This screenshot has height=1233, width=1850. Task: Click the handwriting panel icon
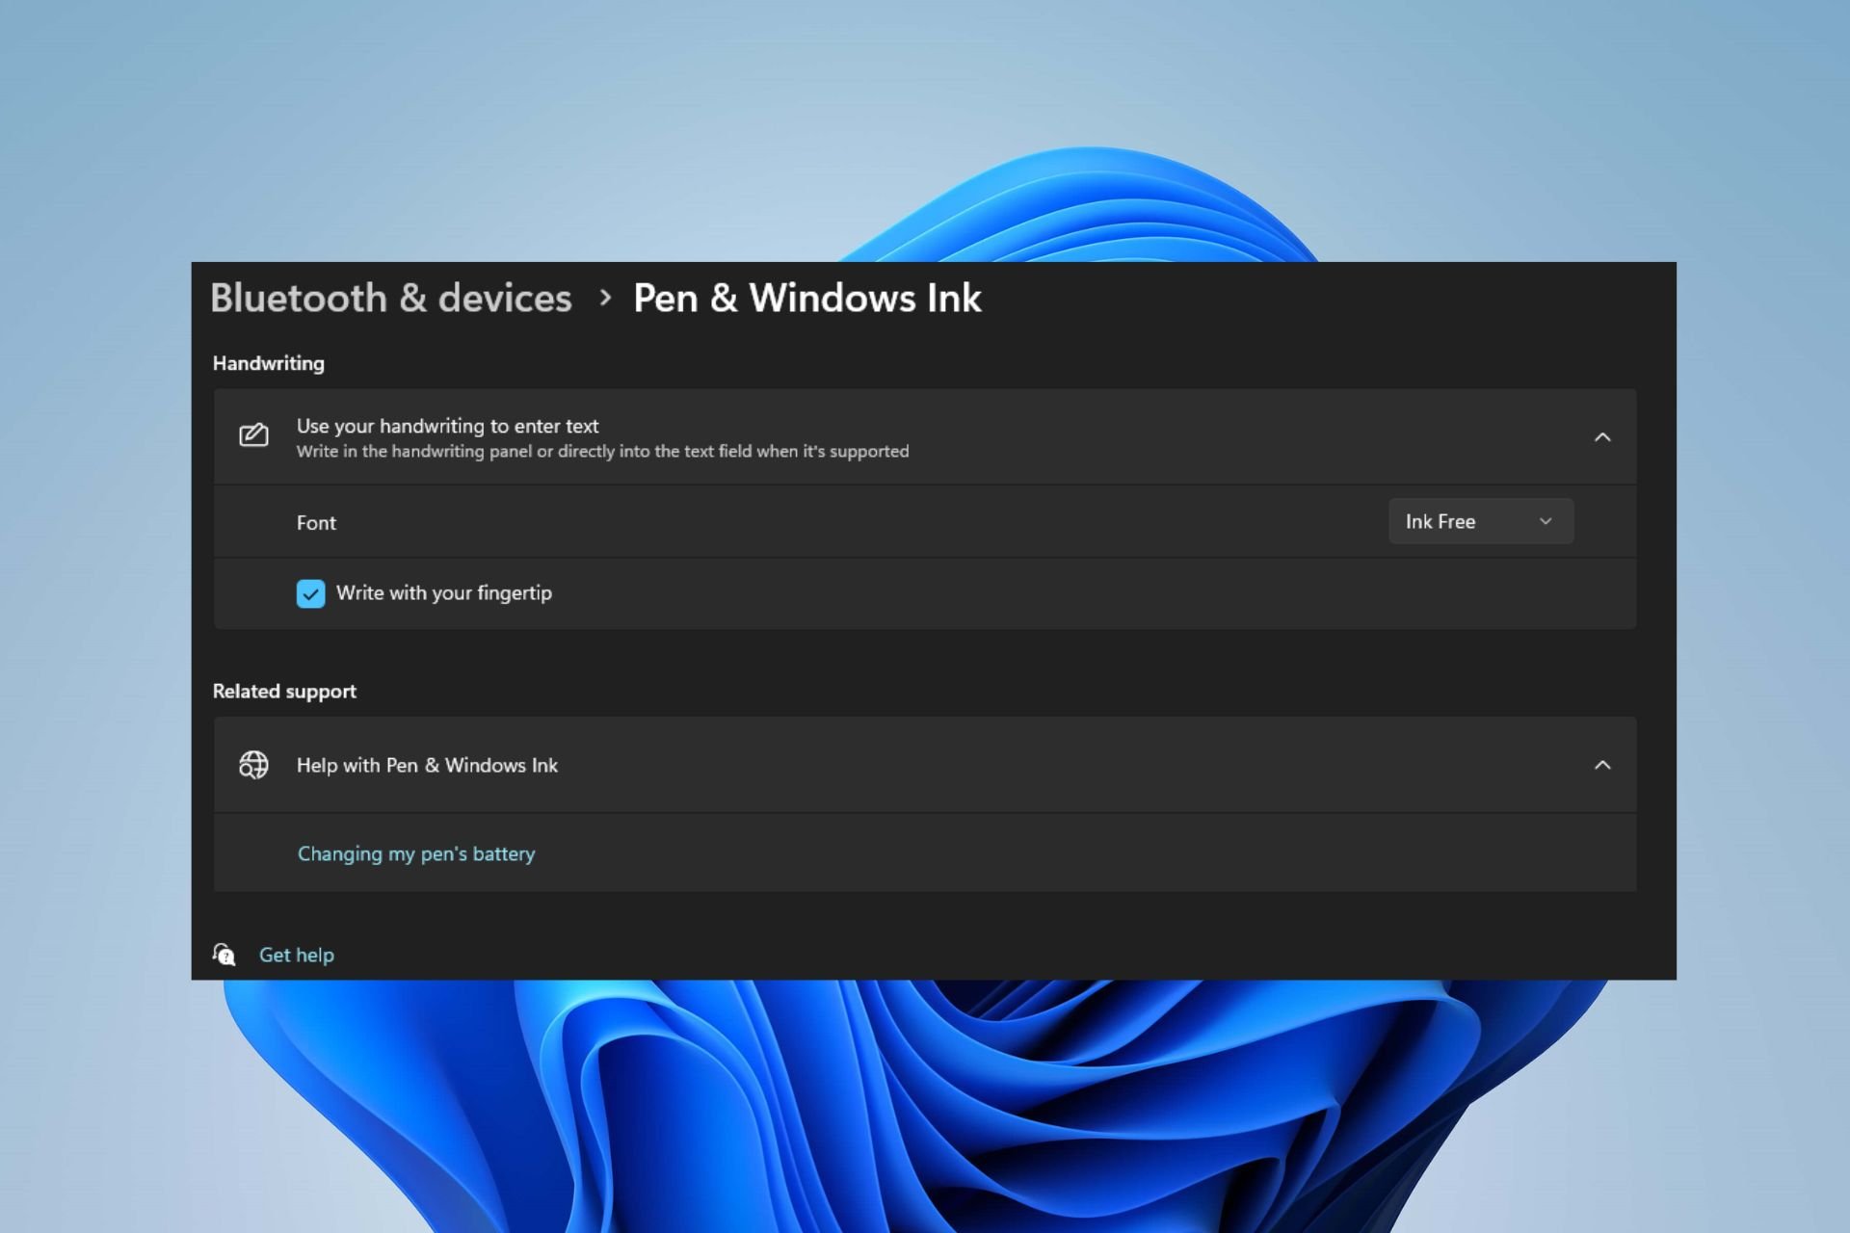point(252,435)
